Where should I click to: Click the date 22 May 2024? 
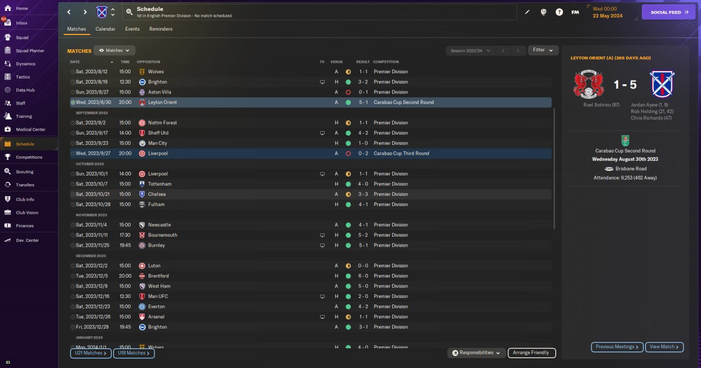608,15
